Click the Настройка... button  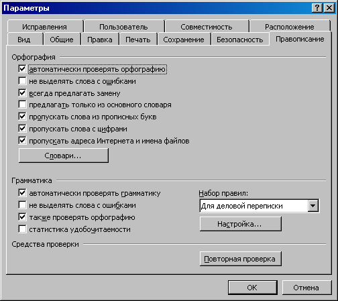pyautogui.click(x=241, y=224)
